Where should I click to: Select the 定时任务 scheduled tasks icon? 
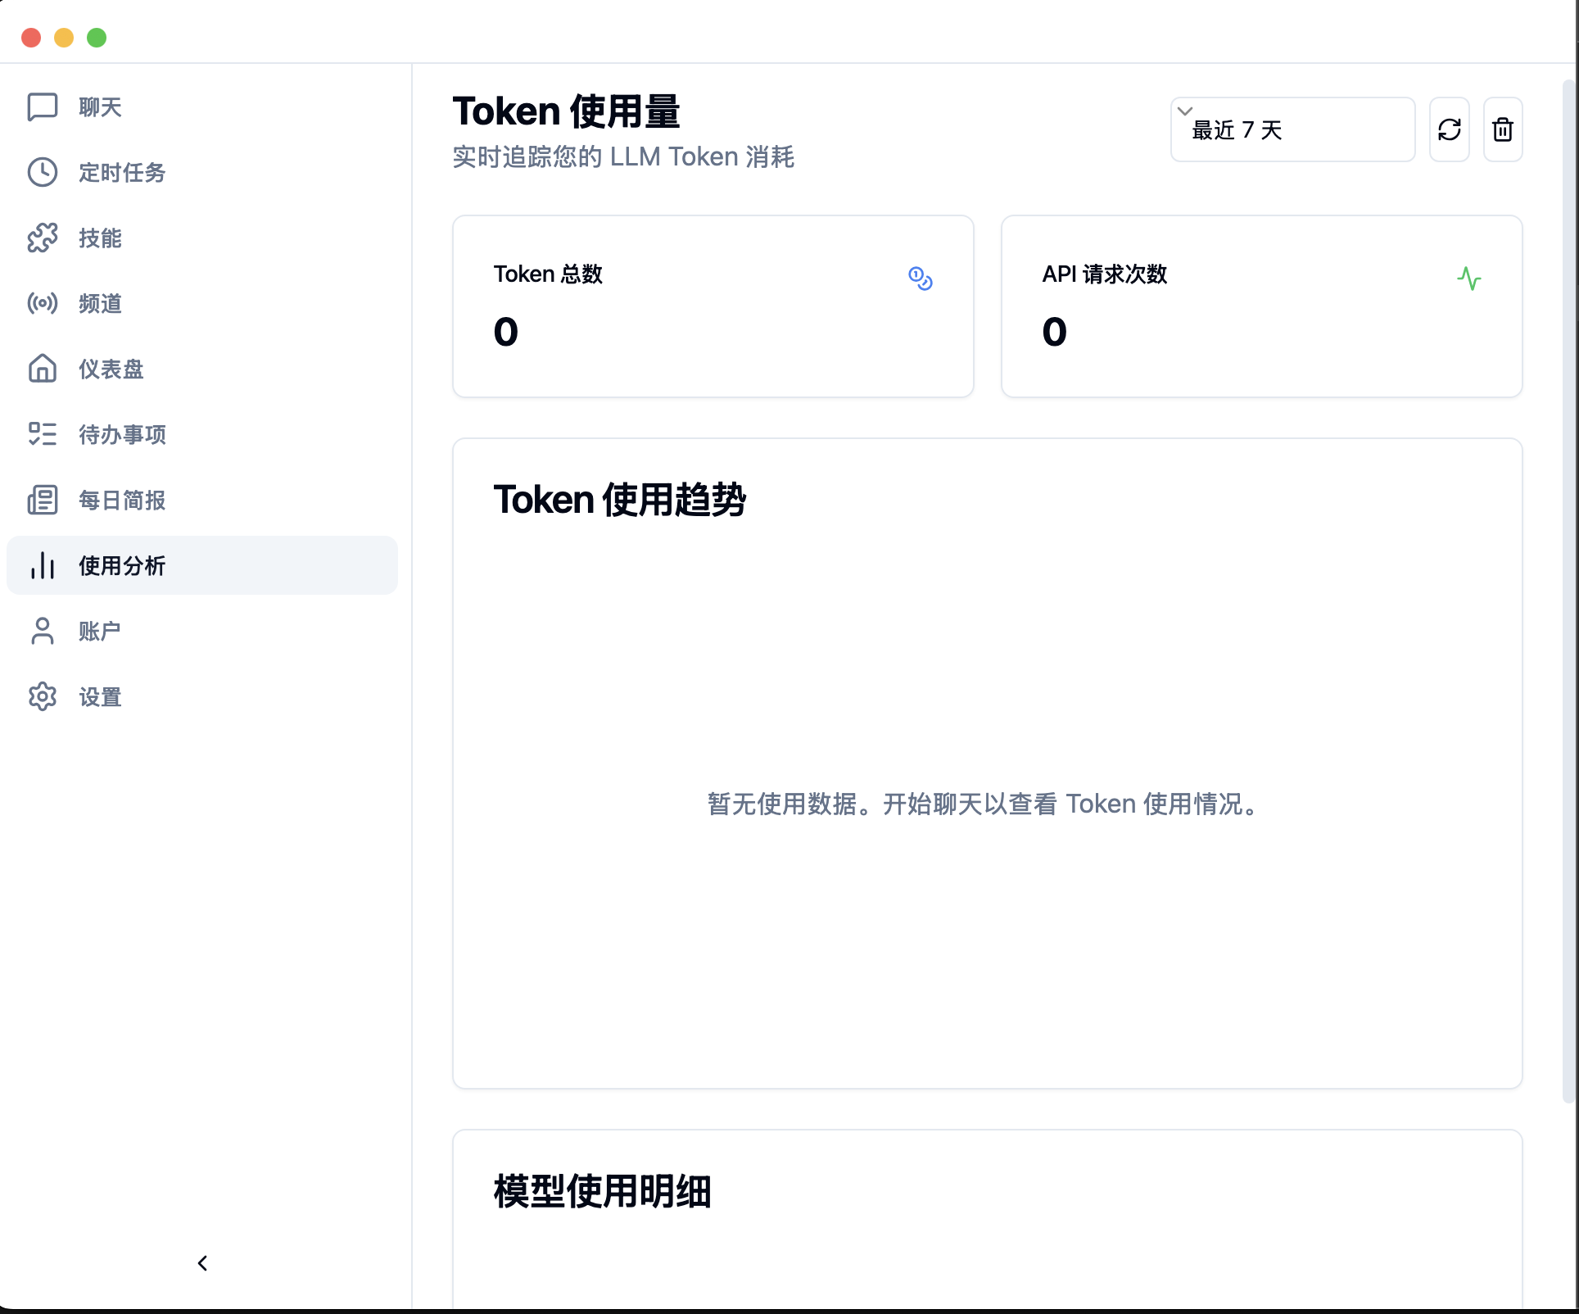point(123,172)
